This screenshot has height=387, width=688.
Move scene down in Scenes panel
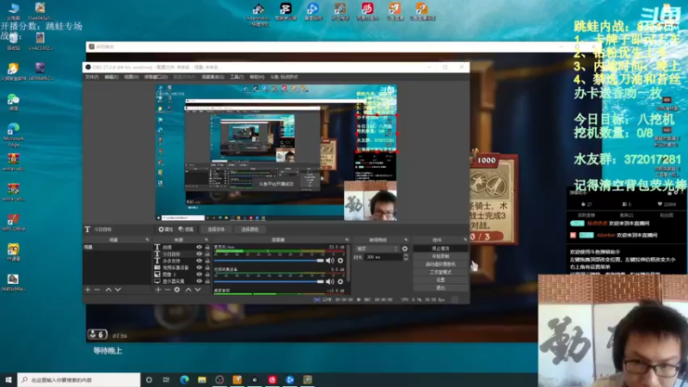coord(118,290)
